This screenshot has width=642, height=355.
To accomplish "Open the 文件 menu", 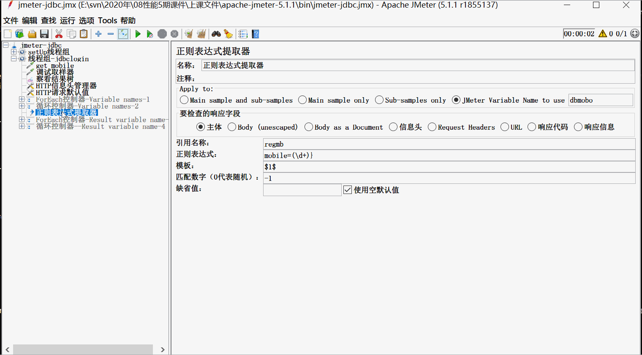I will pyautogui.click(x=11, y=21).
